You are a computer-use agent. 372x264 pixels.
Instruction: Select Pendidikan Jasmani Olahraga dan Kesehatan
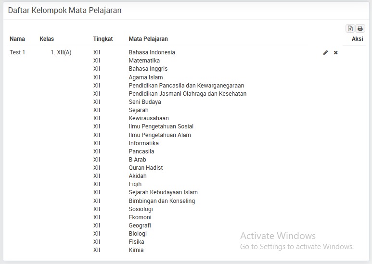(188, 94)
